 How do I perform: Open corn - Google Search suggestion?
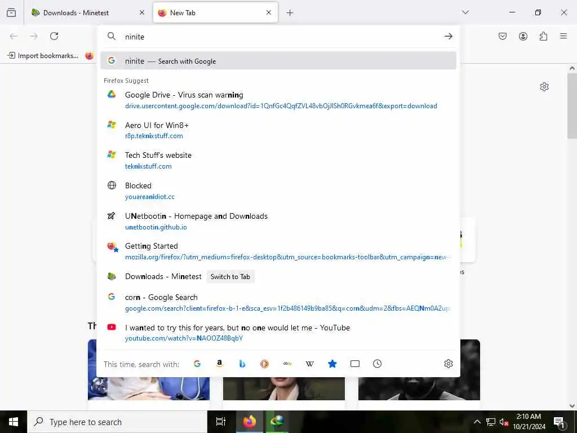(278, 302)
